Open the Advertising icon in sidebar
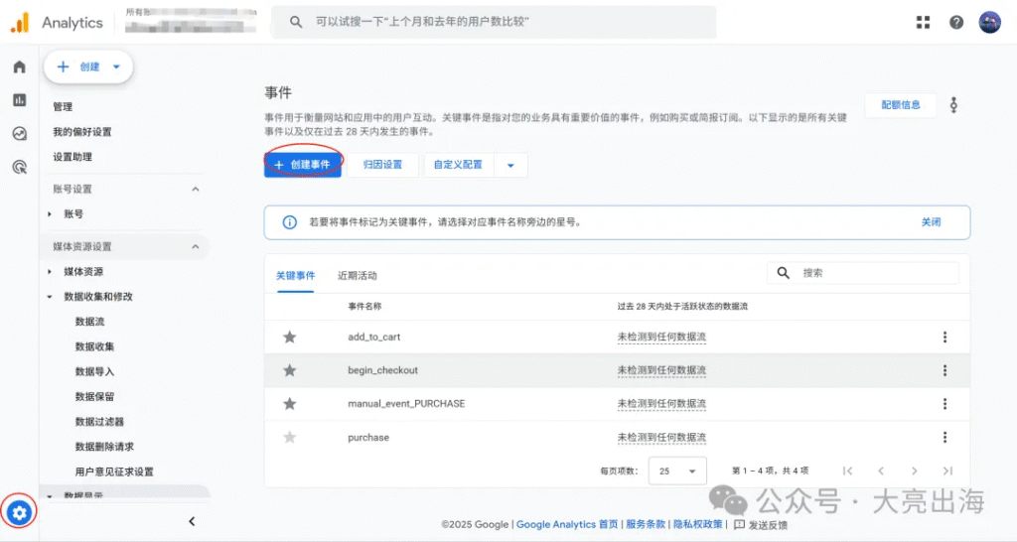 point(19,167)
